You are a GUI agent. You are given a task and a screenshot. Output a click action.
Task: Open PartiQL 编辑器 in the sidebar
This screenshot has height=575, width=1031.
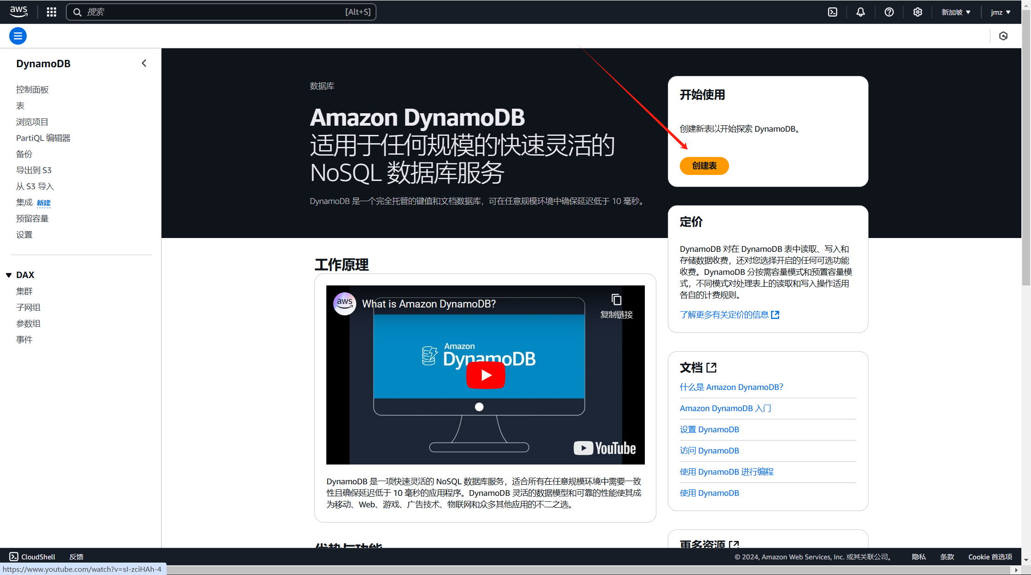(43, 138)
